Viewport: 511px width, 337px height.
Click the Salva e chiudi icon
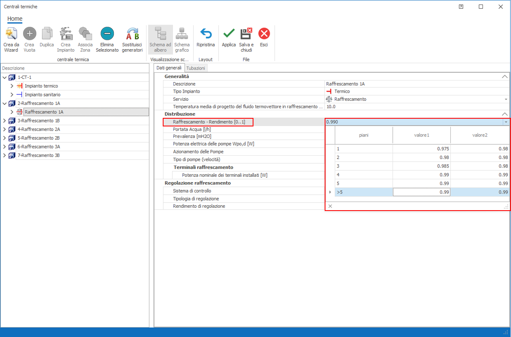point(246,34)
